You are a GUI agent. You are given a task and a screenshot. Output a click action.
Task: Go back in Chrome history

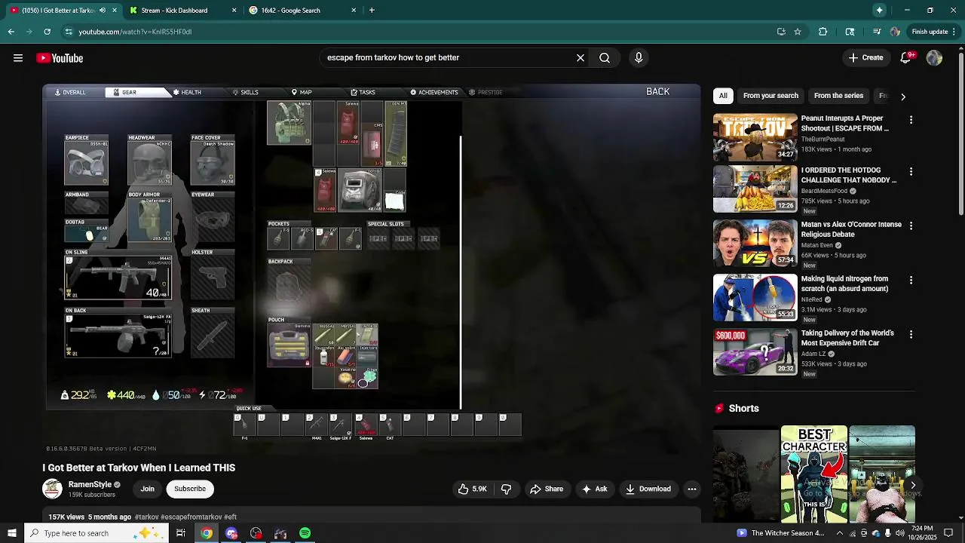11,32
